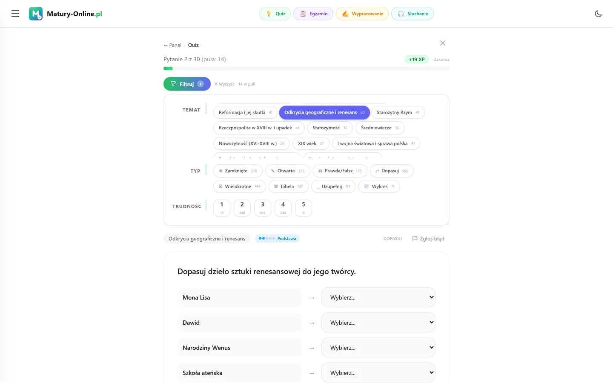Choose I wojna światowa i sprawa polska
Image resolution: width=613 pixels, height=383 pixels.
click(376, 143)
